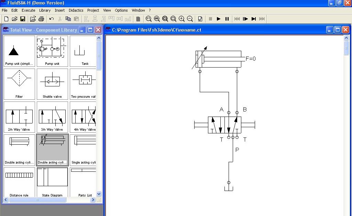The height and width of the screenshot is (216, 352).
Task: Paste from clipboard using paste icon
Action: [76, 19]
